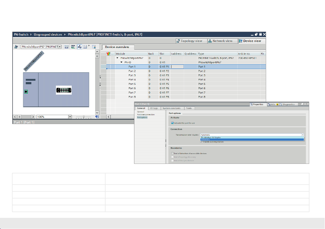Click the Article no. column header
Image resolution: width=325 pixels, height=229 pixels.
(248, 54)
